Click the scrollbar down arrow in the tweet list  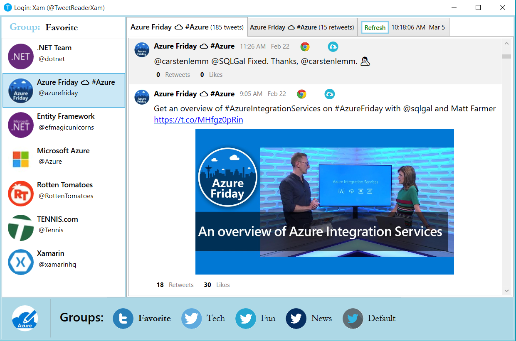(x=506, y=291)
